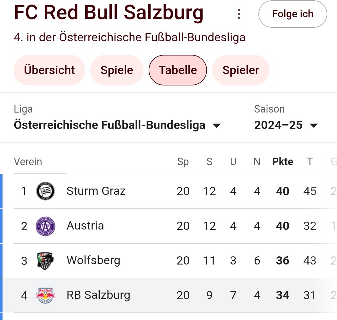The image size is (337, 320).
Task: Click the Wolfsberg WAC club crest
Action: click(x=45, y=261)
